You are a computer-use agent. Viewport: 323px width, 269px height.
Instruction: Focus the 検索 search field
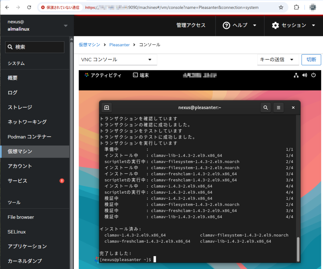pyautogui.click(x=35, y=47)
